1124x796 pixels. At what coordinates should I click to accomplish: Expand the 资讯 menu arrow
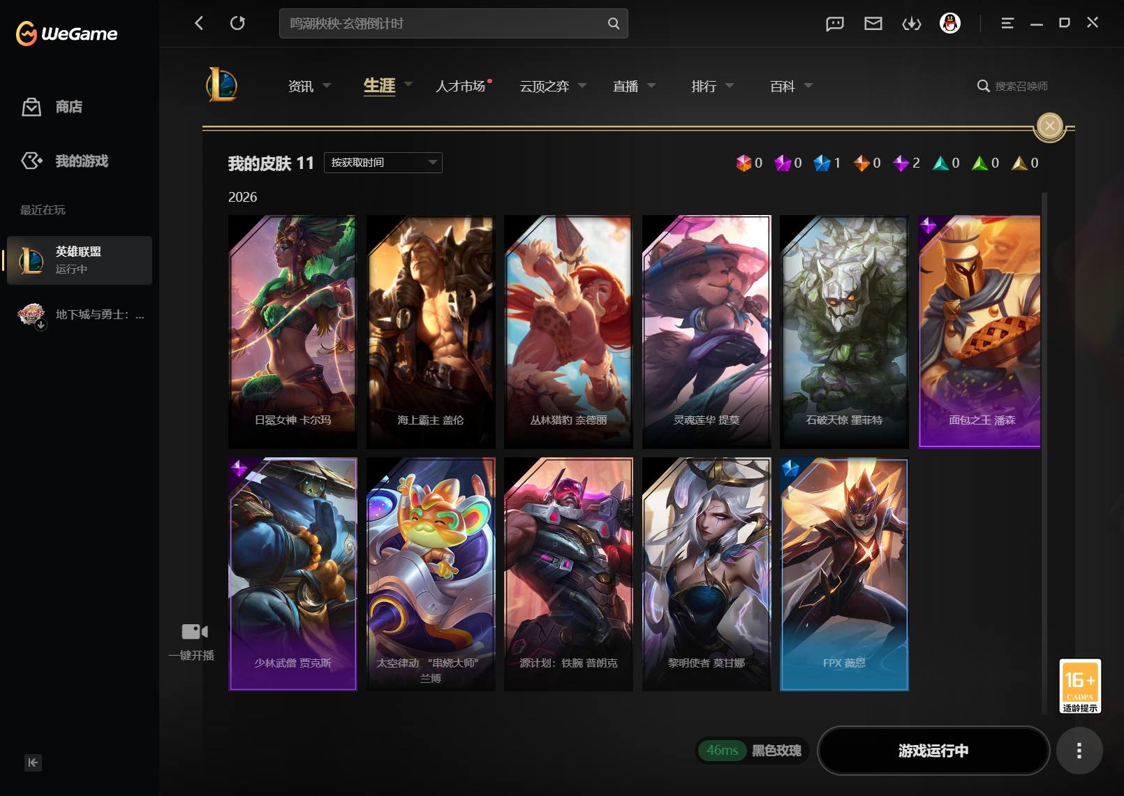327,86
